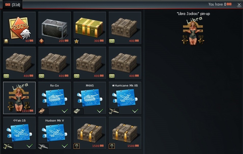Choose the green and gold striped crate
243x154 pixels.
click(x=90, y=28)
